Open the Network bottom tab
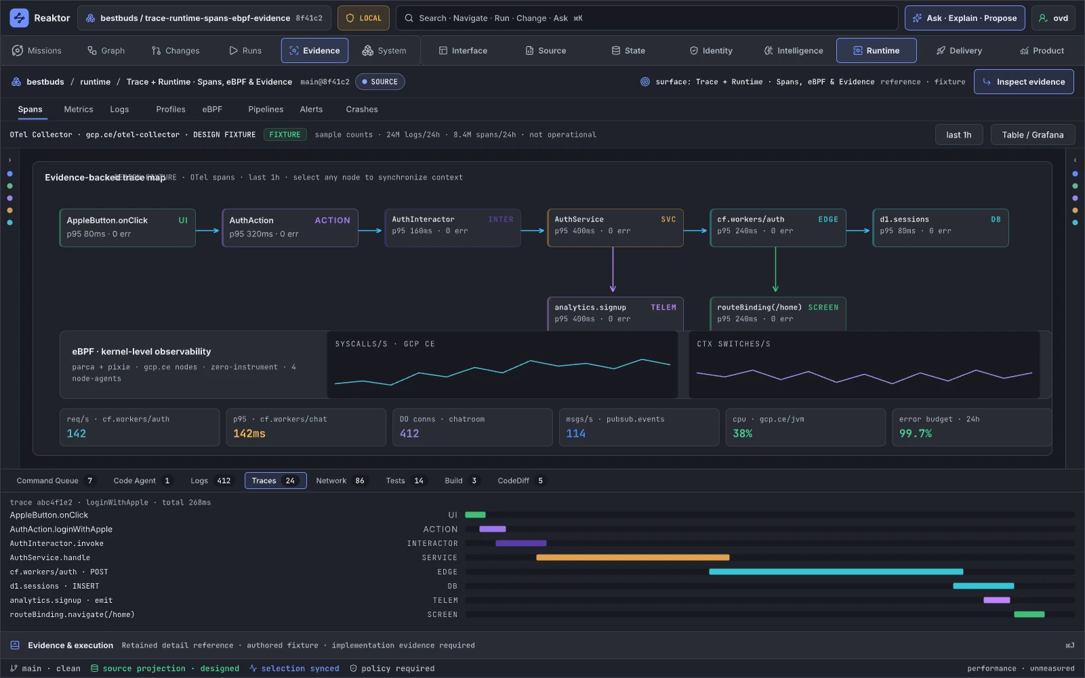The image size is (1085, 678). [x=341, y=481]
